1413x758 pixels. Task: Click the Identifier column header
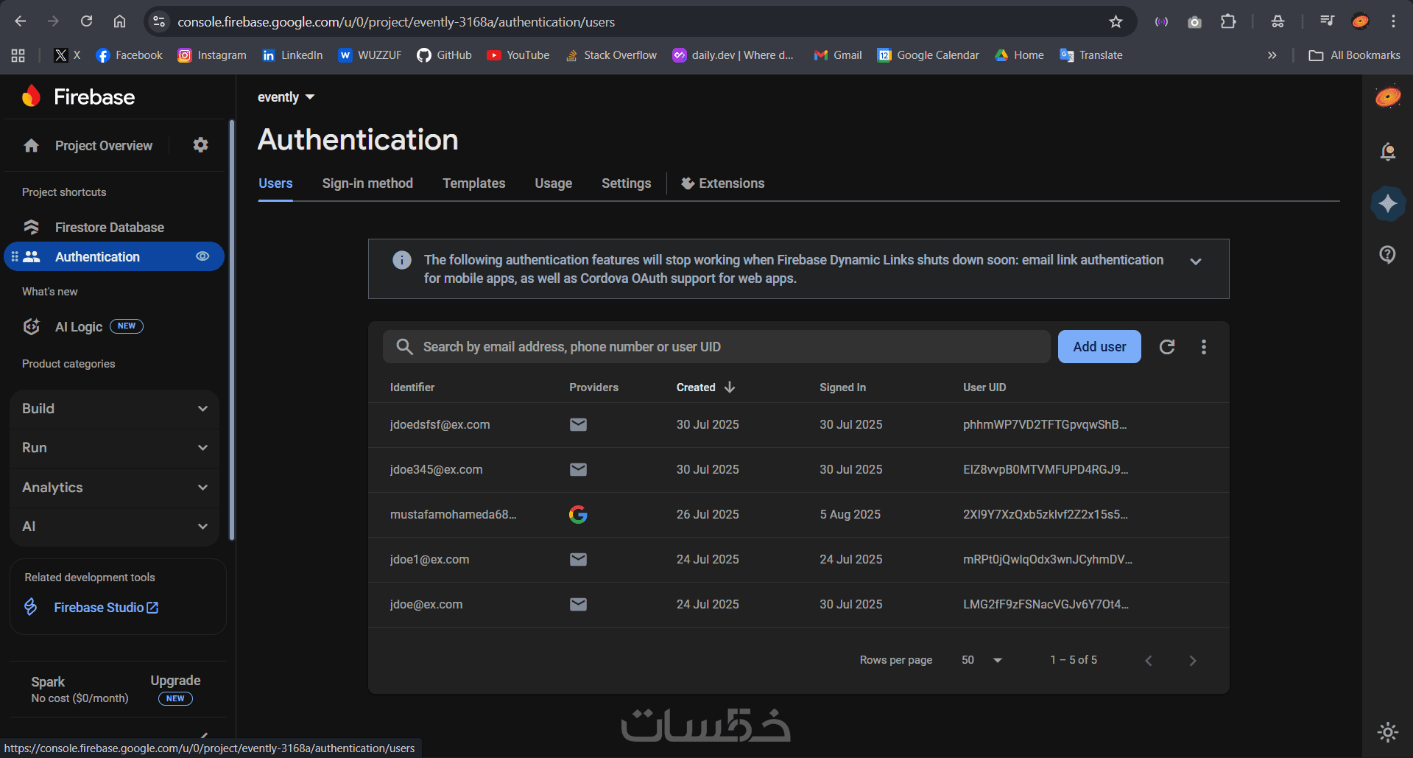pyautogui.click(x=412, y=387)
